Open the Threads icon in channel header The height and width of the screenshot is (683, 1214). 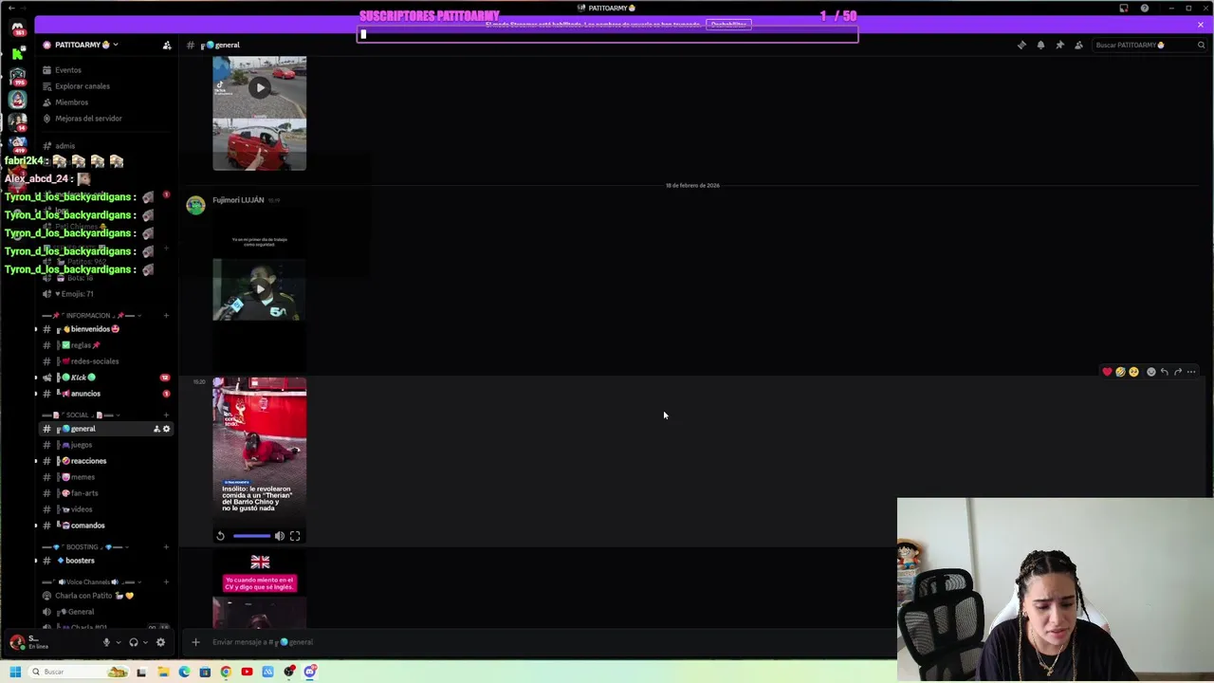point(1021,45)
